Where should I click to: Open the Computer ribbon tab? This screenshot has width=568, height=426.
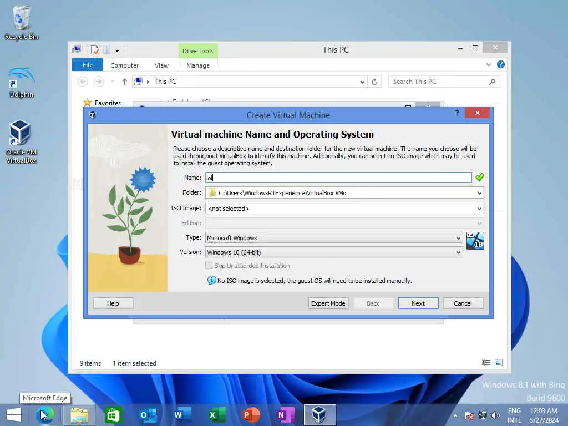(x=125, y=65)
